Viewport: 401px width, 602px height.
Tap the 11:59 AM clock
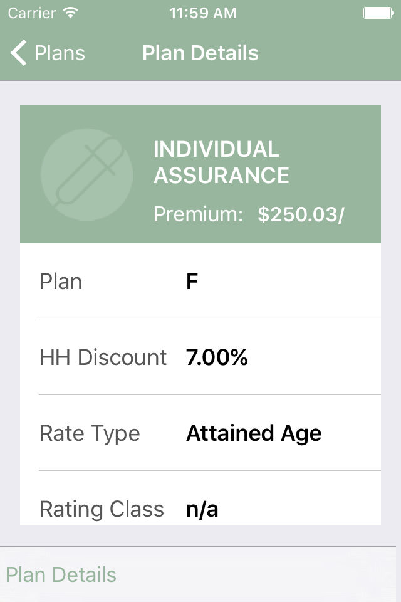[203, 13]
